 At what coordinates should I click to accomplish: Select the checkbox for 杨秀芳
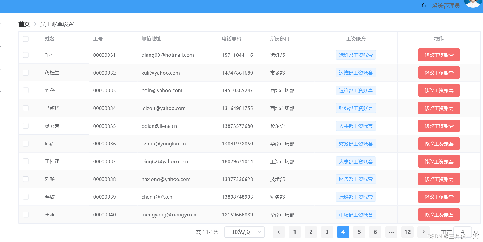[26, 126]
